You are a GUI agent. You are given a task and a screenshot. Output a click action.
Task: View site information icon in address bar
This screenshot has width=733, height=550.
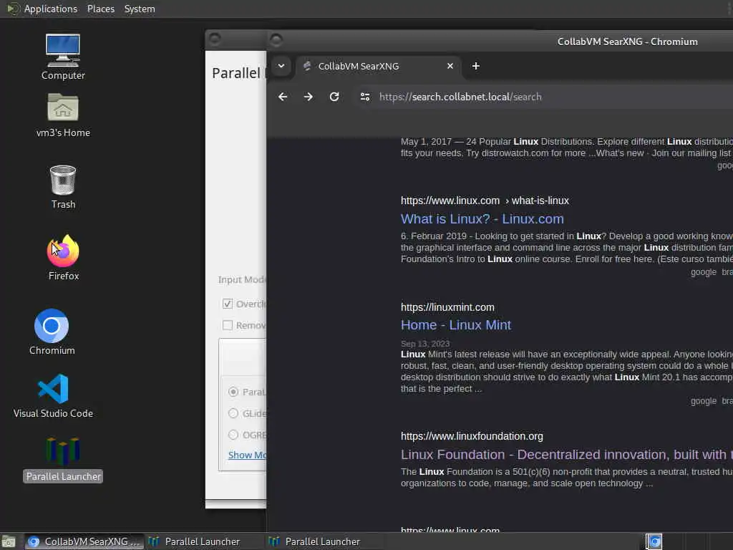[x=365, y=97]
